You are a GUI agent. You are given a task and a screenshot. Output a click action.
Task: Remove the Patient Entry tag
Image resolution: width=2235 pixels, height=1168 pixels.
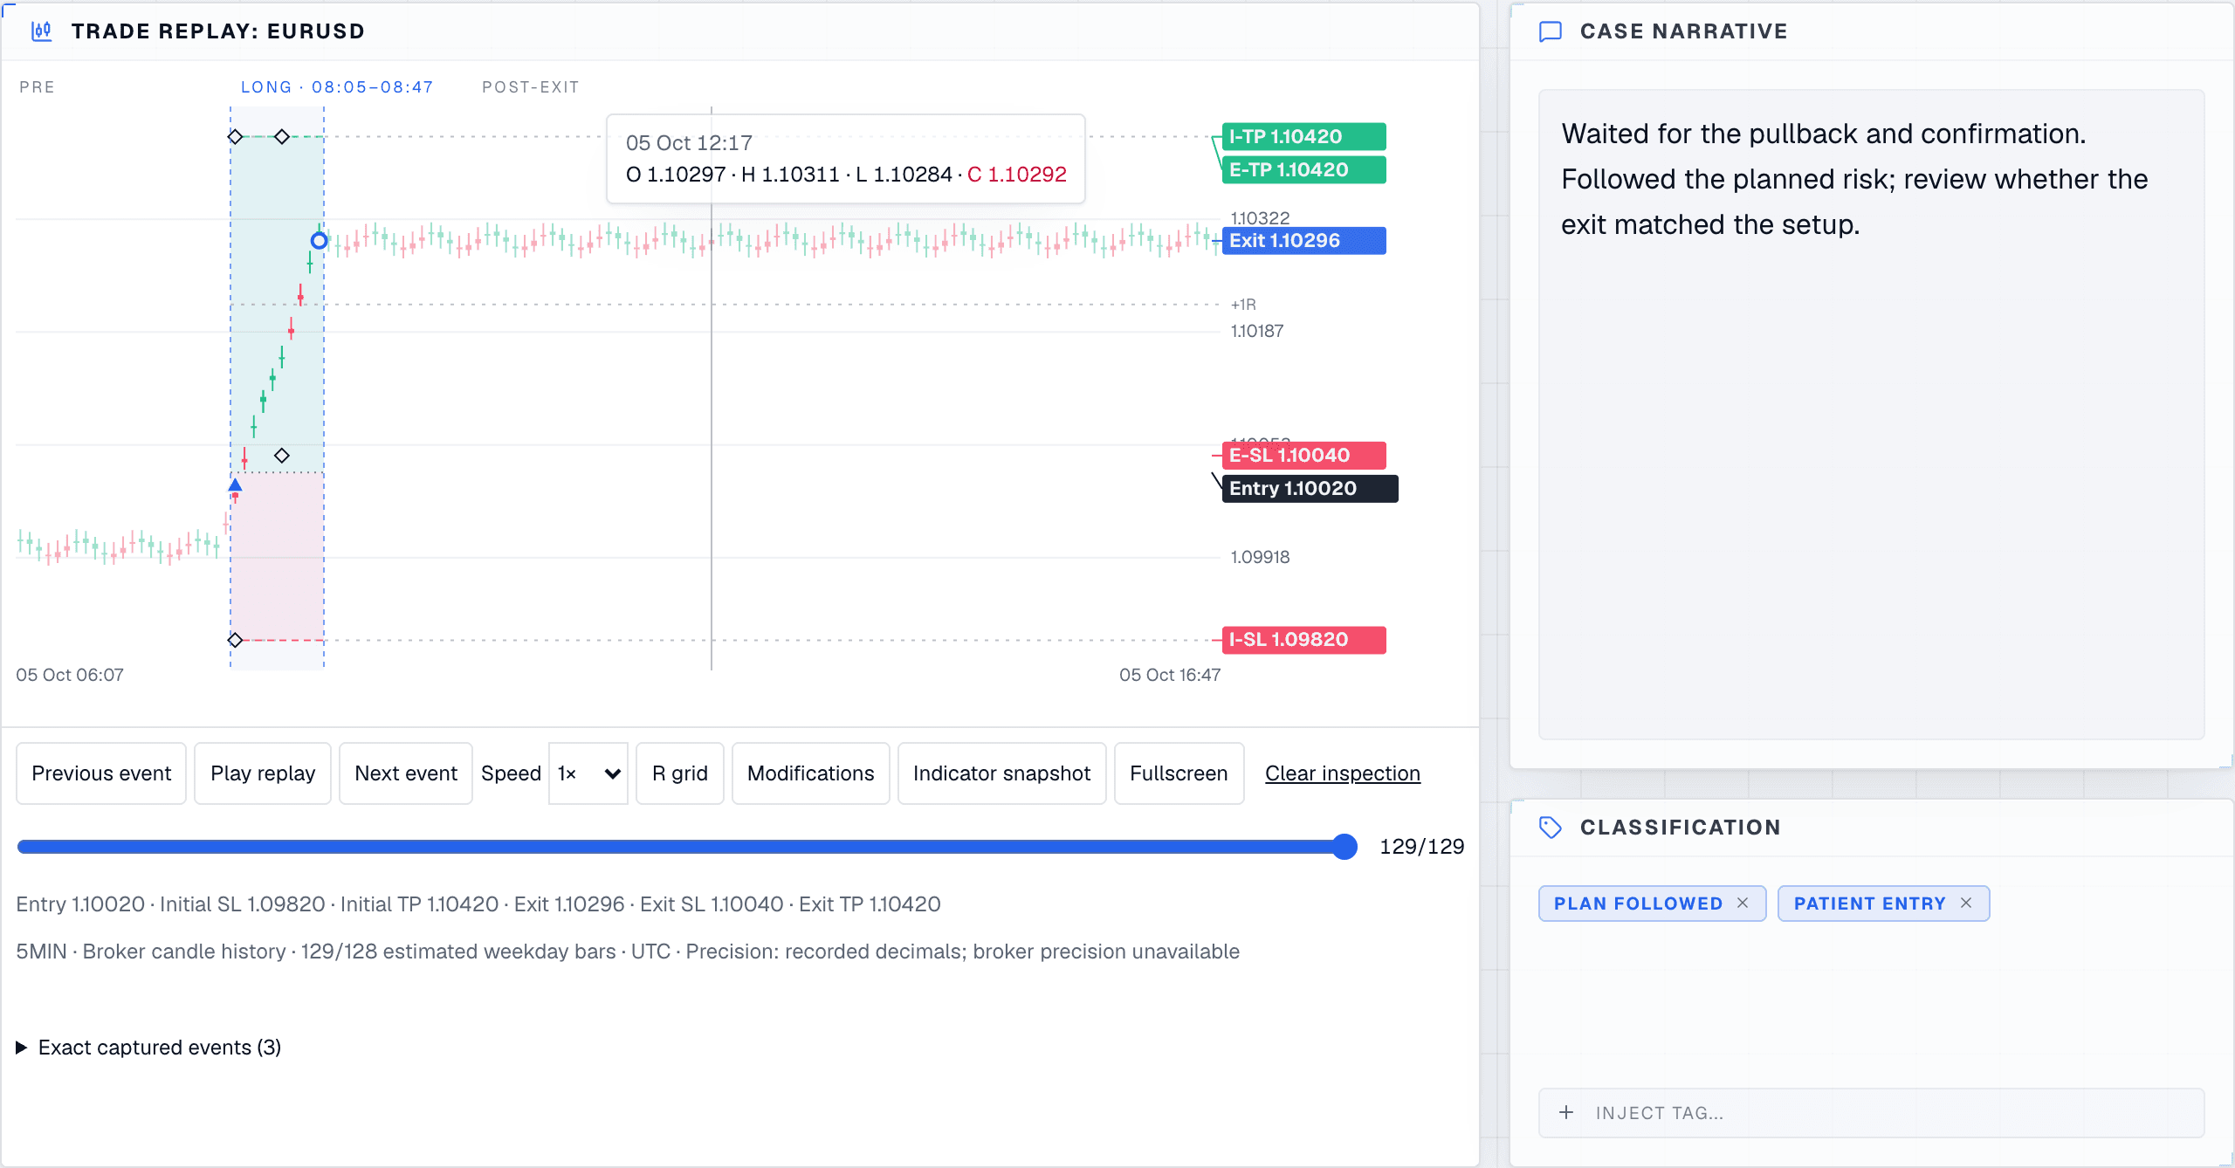[x=1966, y=903]
